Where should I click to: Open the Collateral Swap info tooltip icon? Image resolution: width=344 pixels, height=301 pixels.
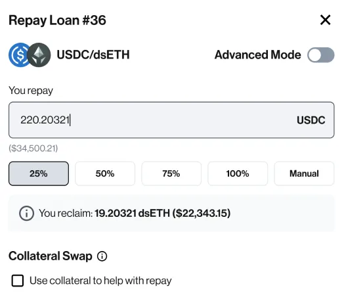102,256
